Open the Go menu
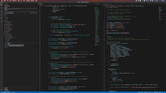This screenshot has width=166, height=93. click(21, 1)
